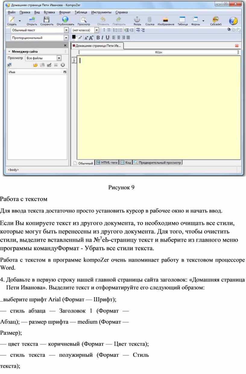Insert a table with Таблица icon
The width and height of the screenshot is (246, 374).
tap(182, 20)
